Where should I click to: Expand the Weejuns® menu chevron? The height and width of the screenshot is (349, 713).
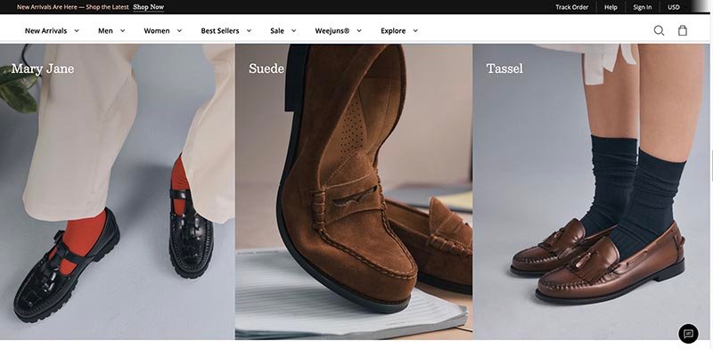pos(359,31)
